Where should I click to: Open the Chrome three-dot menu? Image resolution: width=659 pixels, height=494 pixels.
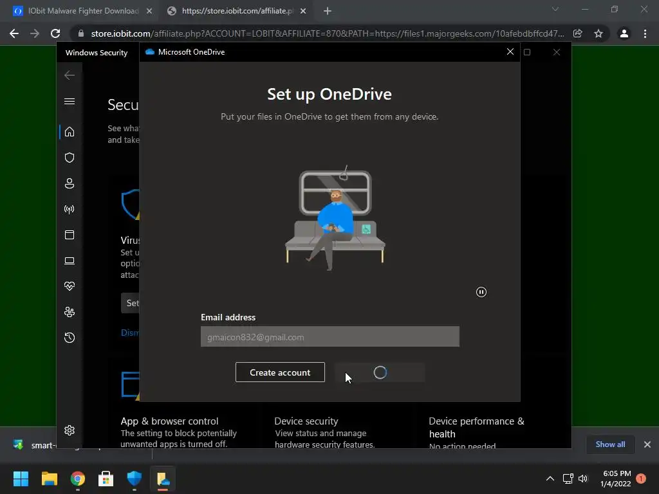pos(645,33)
